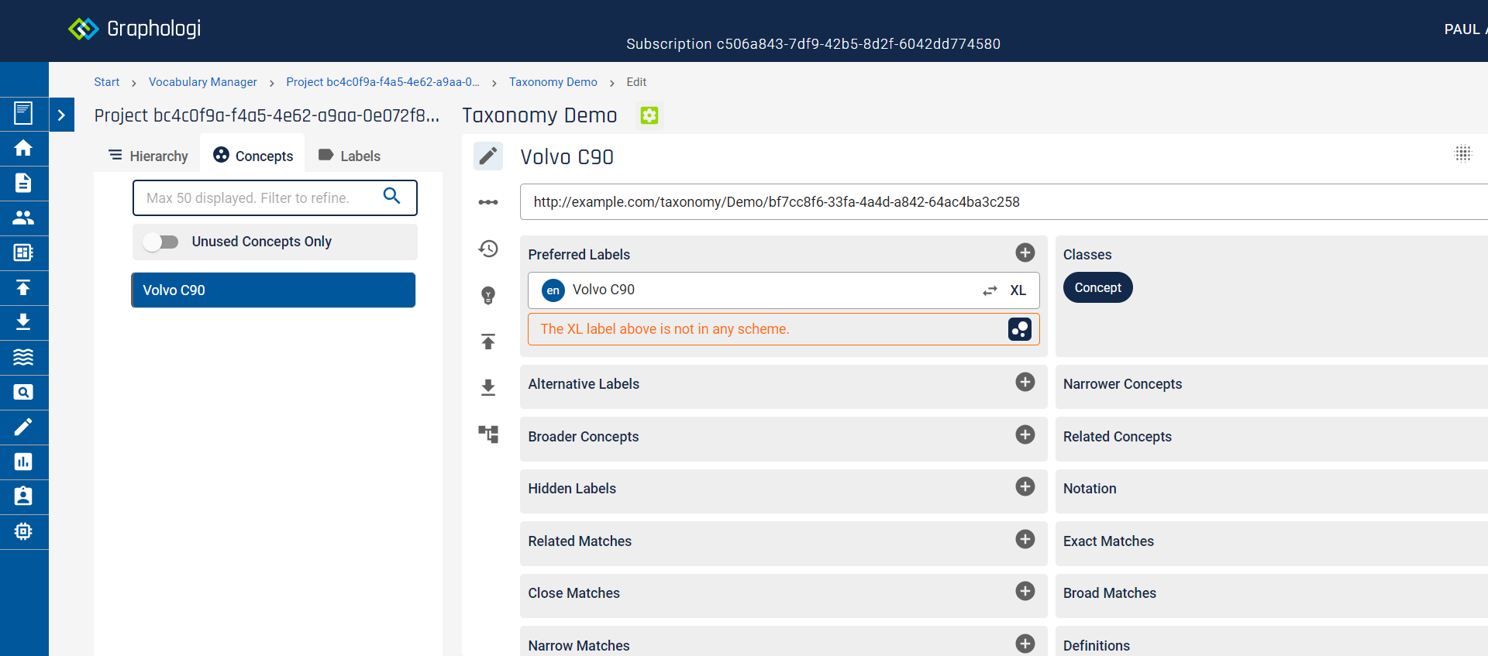Image resolution: width=1488 pixels, height=656 pixels.
Task: Open the Start breadcrumb link
Action: [107, 82]
